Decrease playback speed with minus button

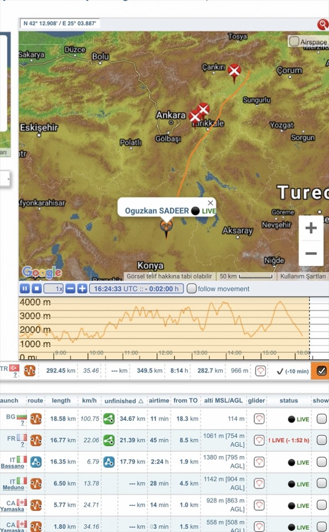(x=70, y=289)
